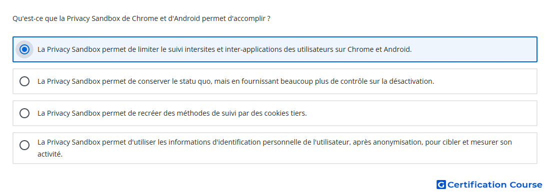The height and width of the screenshot is (194, 550).
Task: Click empty space right of the cookies tiers answer
Action: (421, 113)
